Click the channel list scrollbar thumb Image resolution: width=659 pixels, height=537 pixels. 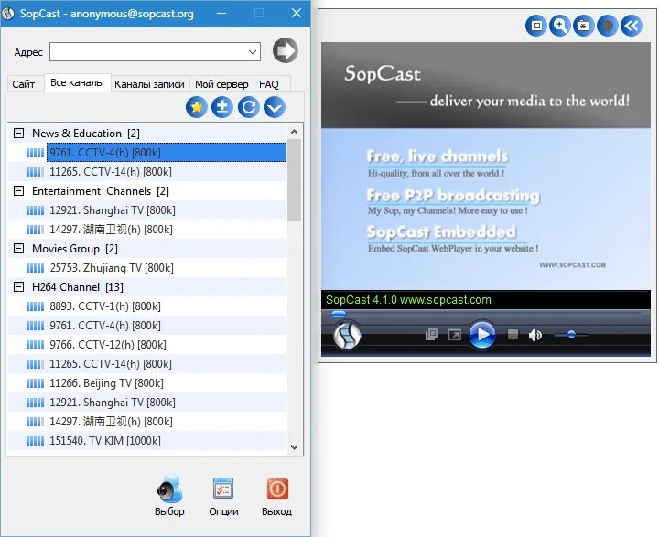coord(294,180)
